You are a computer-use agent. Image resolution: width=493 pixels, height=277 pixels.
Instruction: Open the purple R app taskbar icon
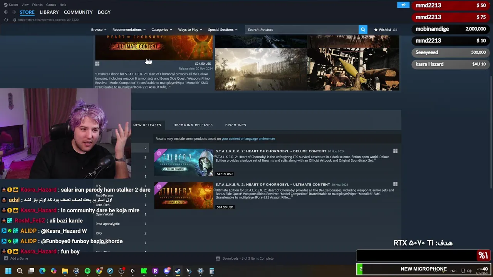click(155, 271)
